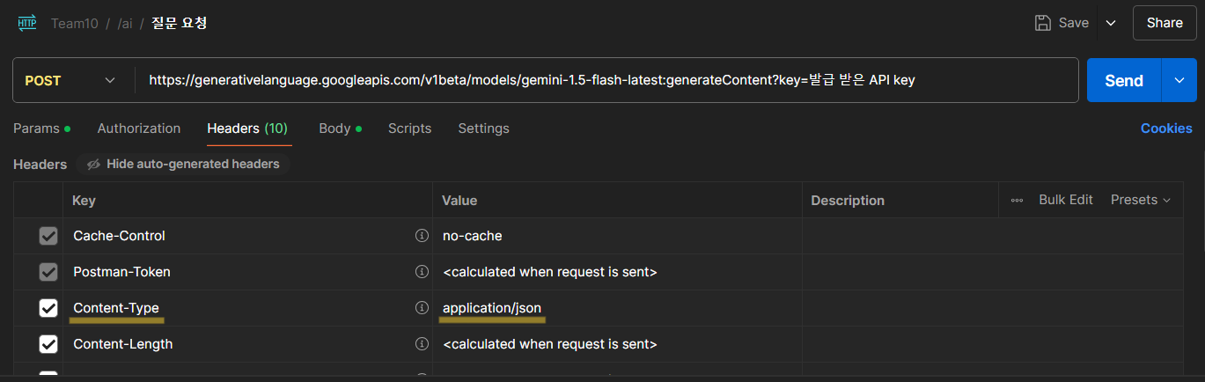Screen dimensions: 1205x382
Task: Switch to the Authorization tab
Action: [139, 129]
